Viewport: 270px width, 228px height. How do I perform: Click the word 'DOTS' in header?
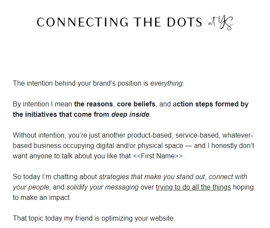pos(185,22)
